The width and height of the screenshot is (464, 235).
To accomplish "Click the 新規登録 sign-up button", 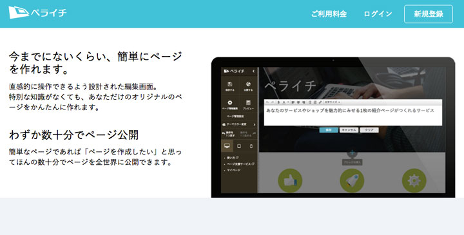I will point(428,14).
